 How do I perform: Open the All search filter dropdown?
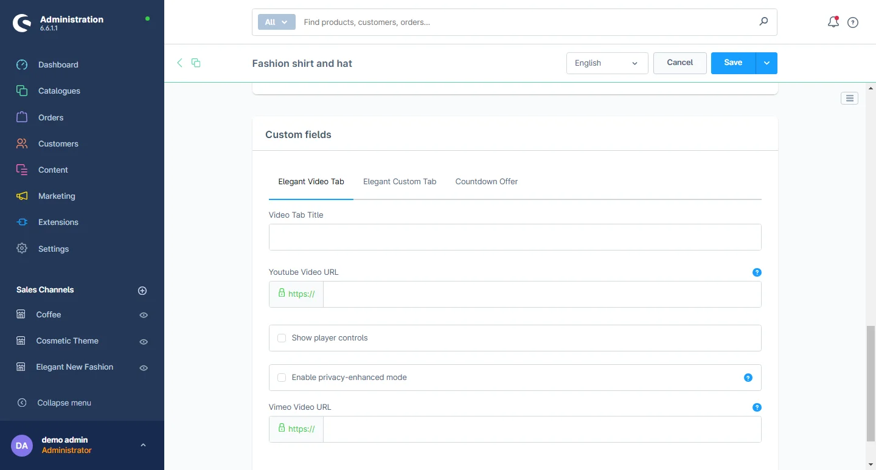(x=276, y=22)
